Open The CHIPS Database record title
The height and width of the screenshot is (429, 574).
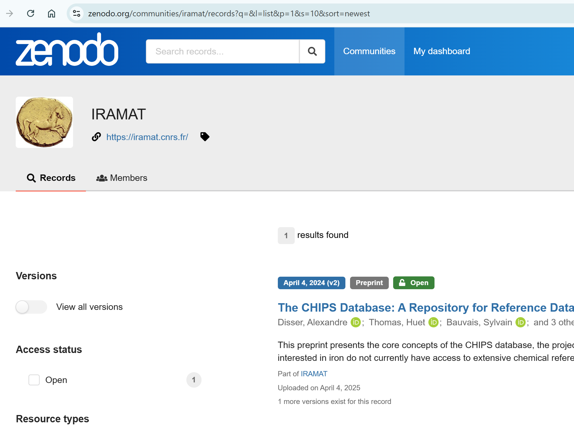click(425, 308)
